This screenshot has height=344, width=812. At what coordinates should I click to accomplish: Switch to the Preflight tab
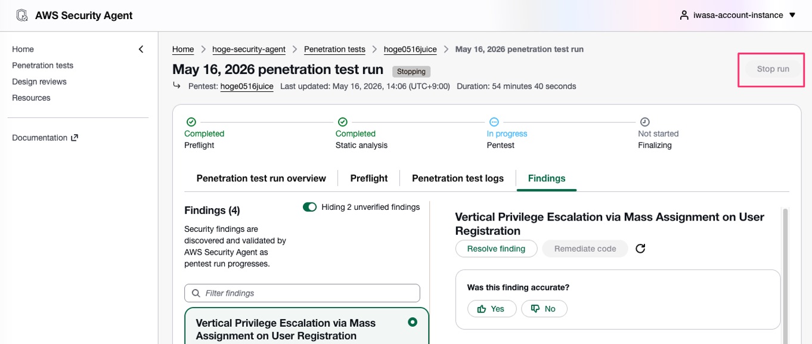tap(369, 178)
